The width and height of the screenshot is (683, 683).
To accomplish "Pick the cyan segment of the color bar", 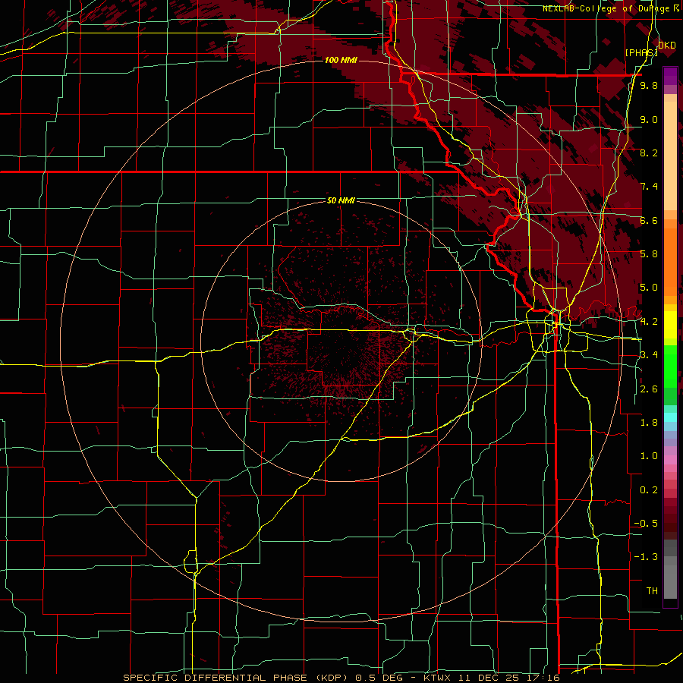I will [670, 417].
